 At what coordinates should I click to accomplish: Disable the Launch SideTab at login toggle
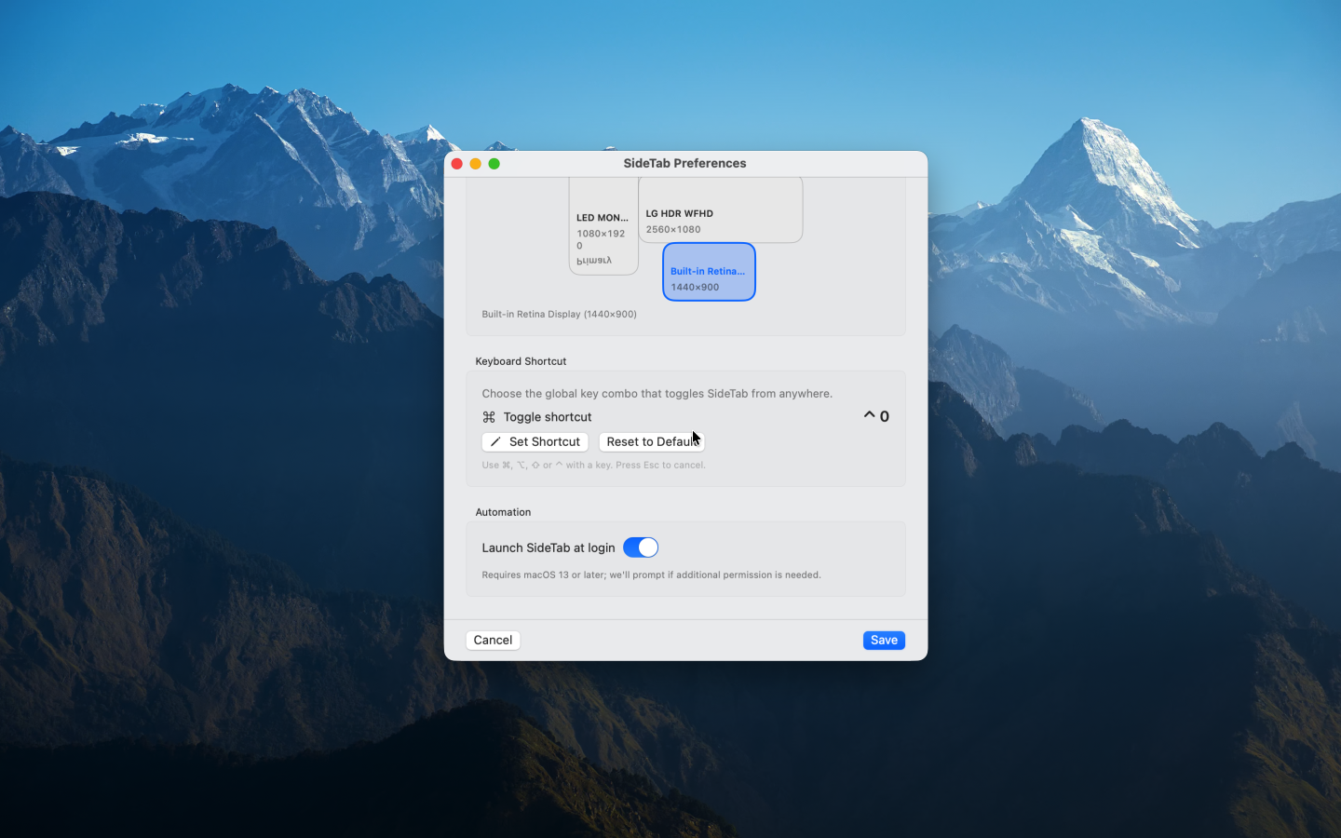click(x=641, y=547)
